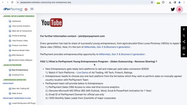Toggle the hamburger sidebar menu

tap(32, 9)
